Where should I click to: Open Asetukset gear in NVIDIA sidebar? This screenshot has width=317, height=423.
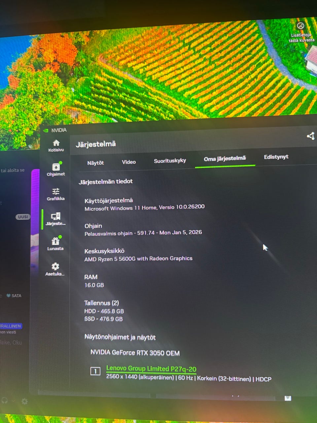pos(55,269)
